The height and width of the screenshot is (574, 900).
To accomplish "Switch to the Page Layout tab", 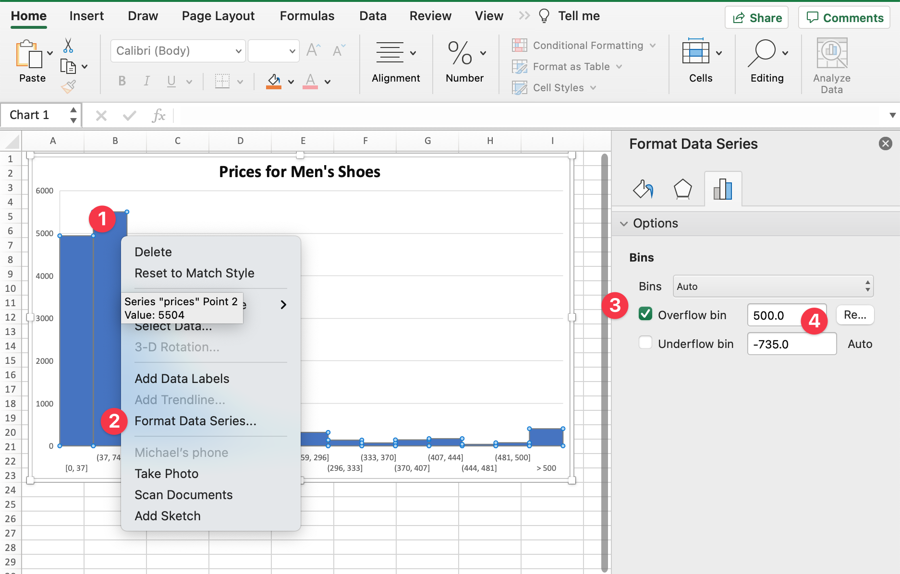I will point(218,16).
